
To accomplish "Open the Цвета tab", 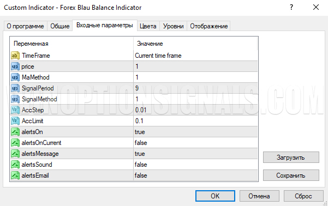I will (148, 26).
